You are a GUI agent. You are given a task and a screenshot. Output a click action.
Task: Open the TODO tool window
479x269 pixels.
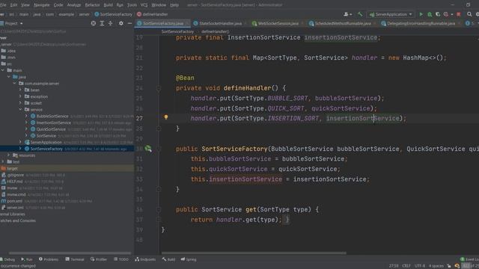pos(121,259)
